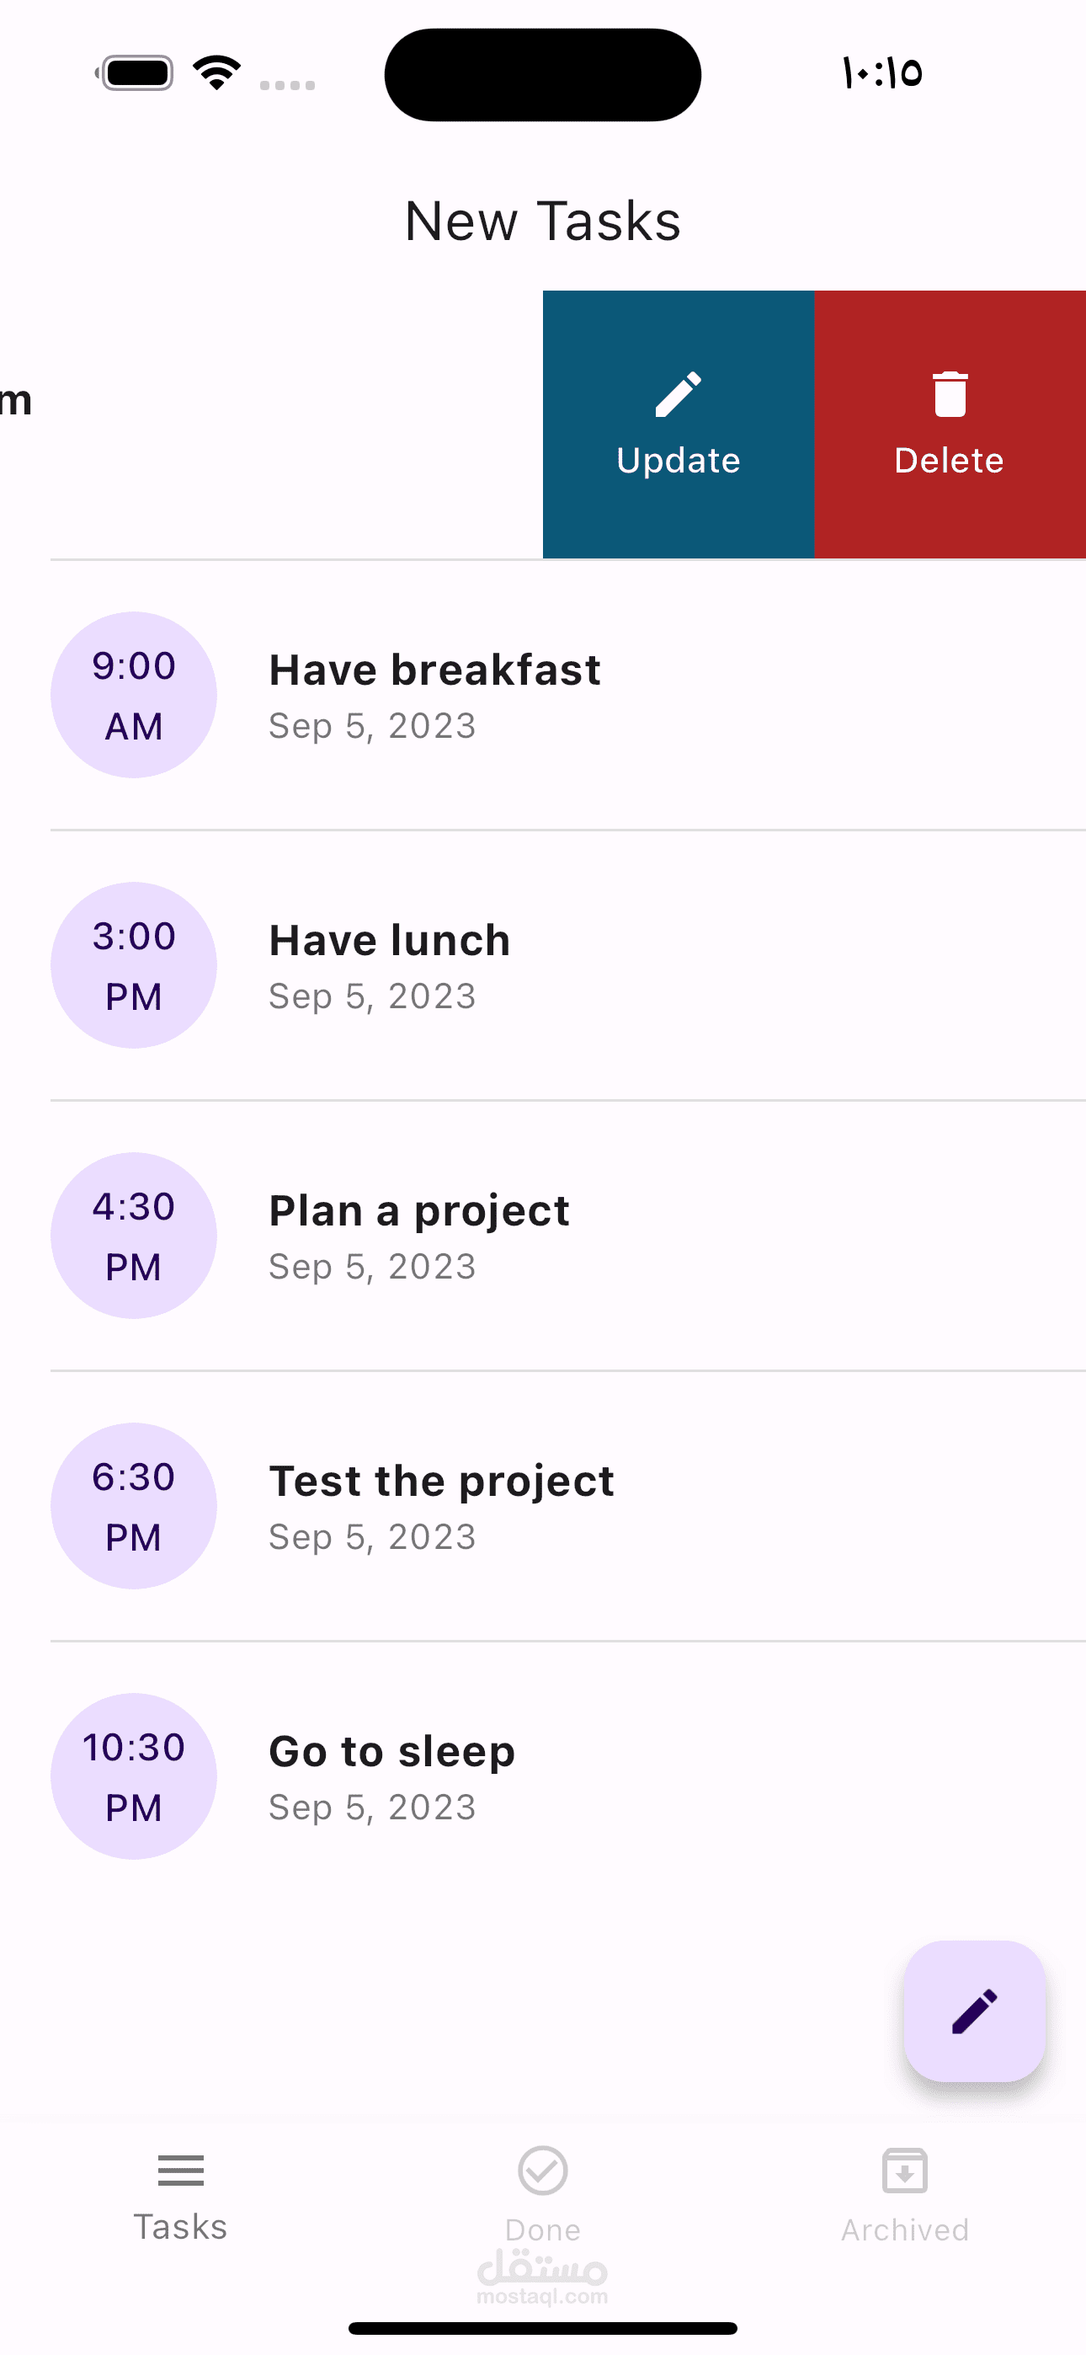Open the Have breakfast task
This screenshot has height=2355, width=1086.
[x=435, y=670]
